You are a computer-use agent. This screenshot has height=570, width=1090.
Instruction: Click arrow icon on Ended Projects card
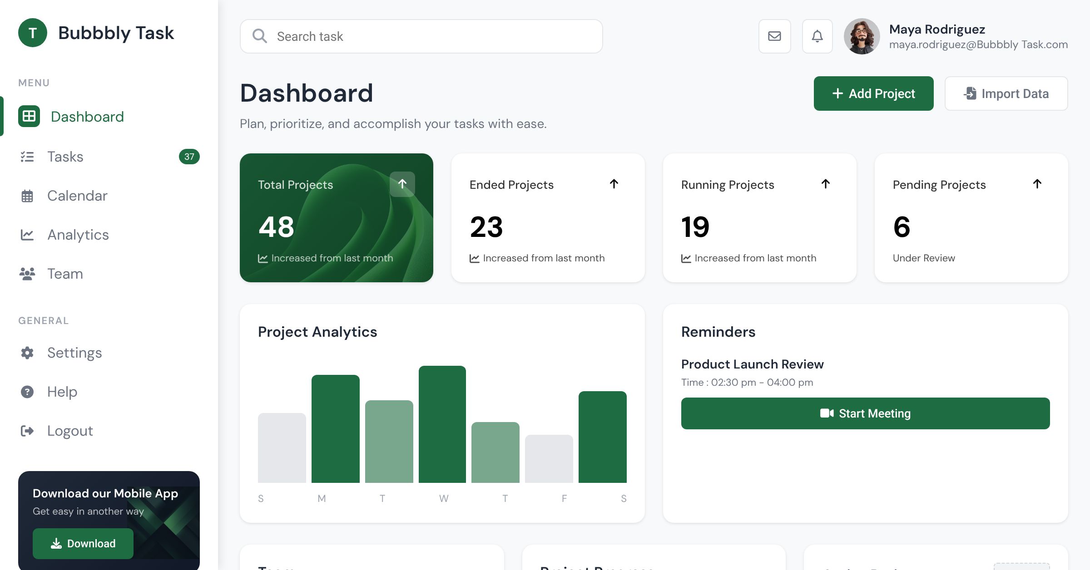click(614, 184)
